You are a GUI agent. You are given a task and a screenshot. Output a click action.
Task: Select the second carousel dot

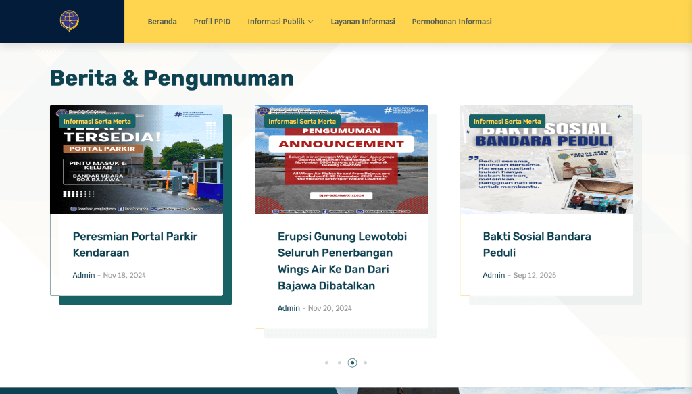[339, 362]
